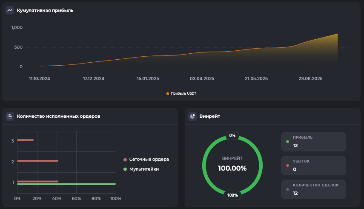Image resolution: width=364 pixels, height=209 pixels.
Task: Click the ПРИБЫЛЬ 12 stat card
Action: point(313,142)
